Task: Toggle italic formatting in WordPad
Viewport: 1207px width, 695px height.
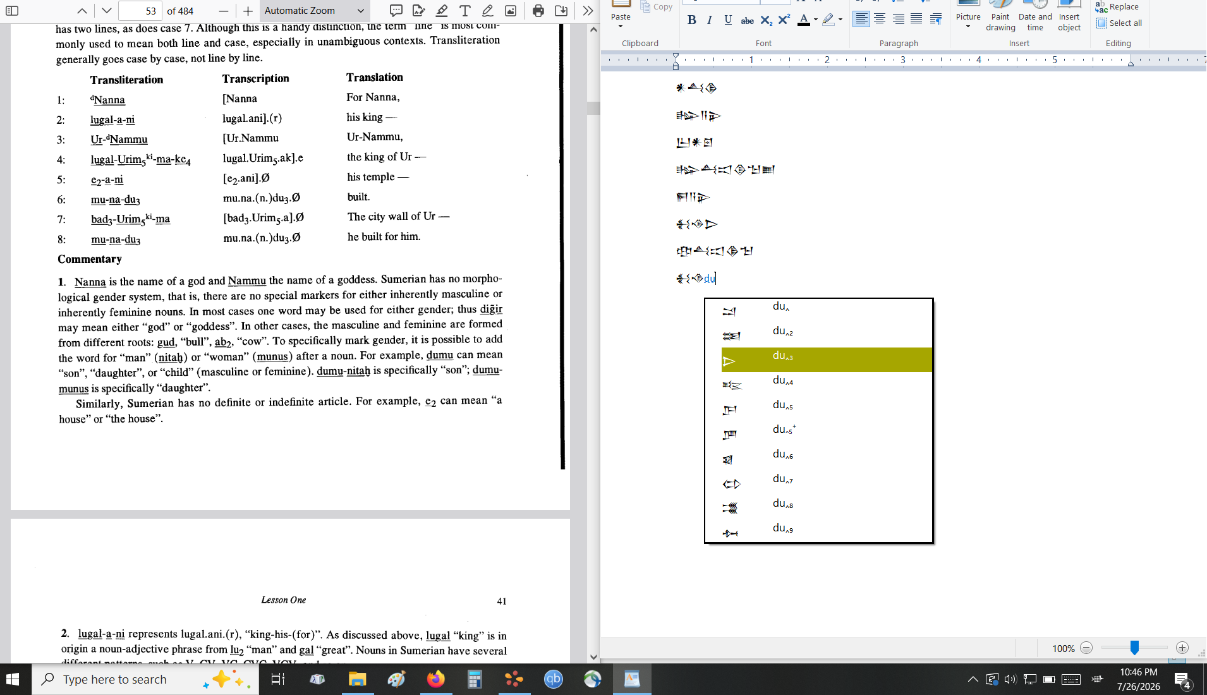Action: (x=710, y=20)
